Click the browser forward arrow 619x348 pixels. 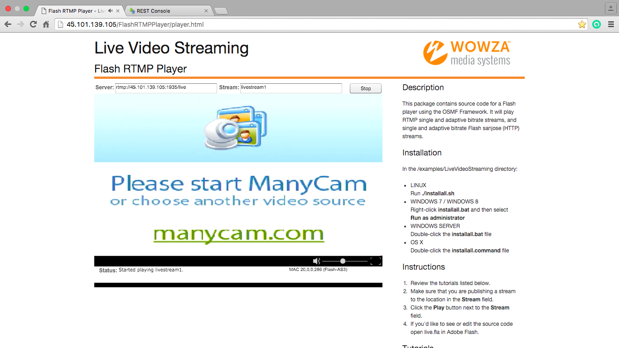[20, 24]
